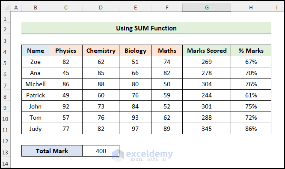The image size is (285, 169).
Task: Click the Total Mark label cell
Action: (52, 151)
